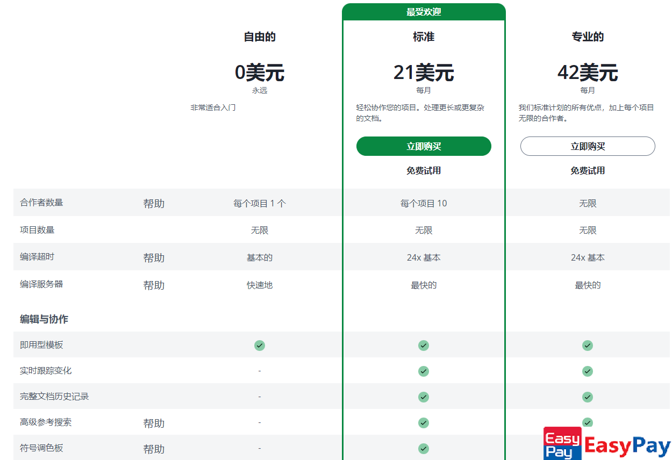Open 免费试用 link under the 专业的 plan
Image resolution: width=672 pixels, height=460 pixels.
pos(588,170)
